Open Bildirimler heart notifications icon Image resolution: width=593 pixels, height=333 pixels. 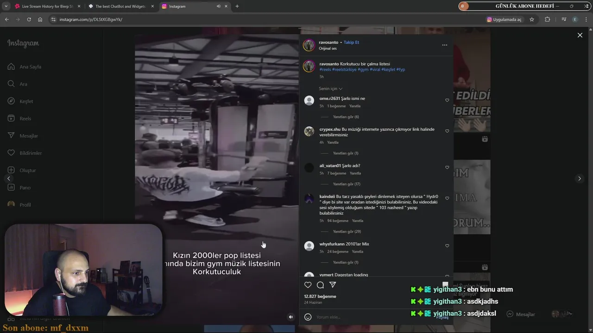11,153
